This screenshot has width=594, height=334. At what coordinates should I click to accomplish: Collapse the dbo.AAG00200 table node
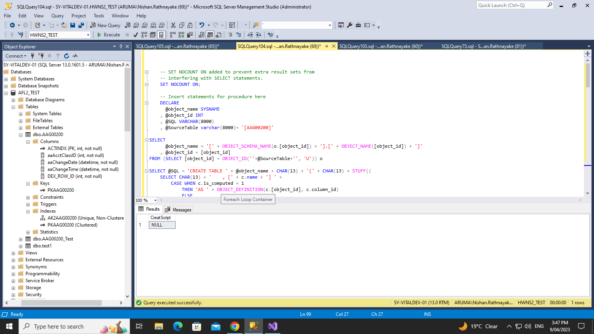(20, 135)
